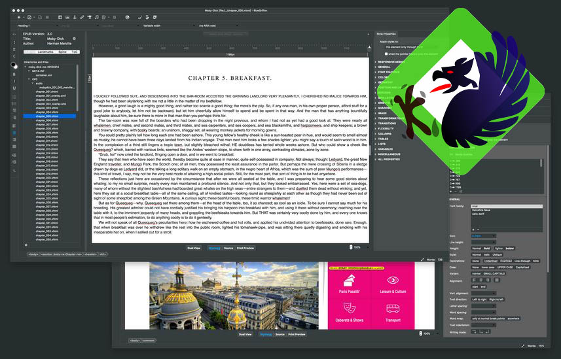Click the music note audio icon
The image size is (561, 359).
click(x=97, y=17)
